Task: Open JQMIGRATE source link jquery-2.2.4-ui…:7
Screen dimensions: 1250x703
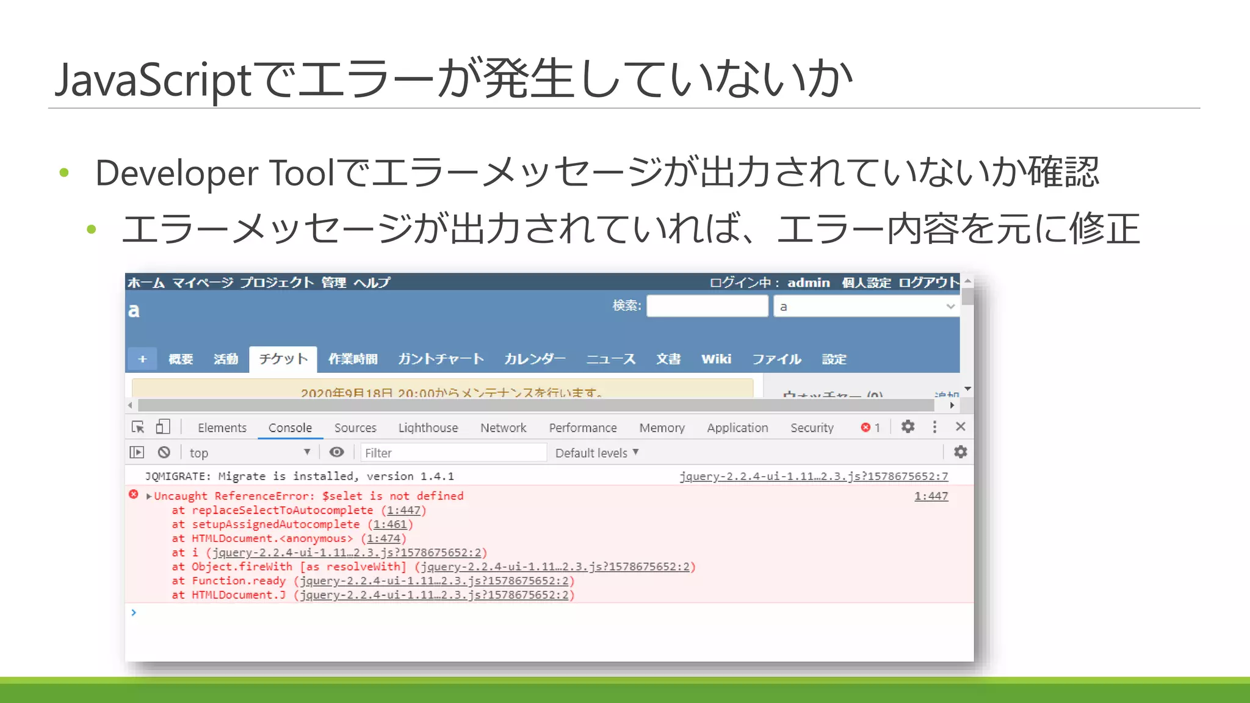Action: [814, 476]
